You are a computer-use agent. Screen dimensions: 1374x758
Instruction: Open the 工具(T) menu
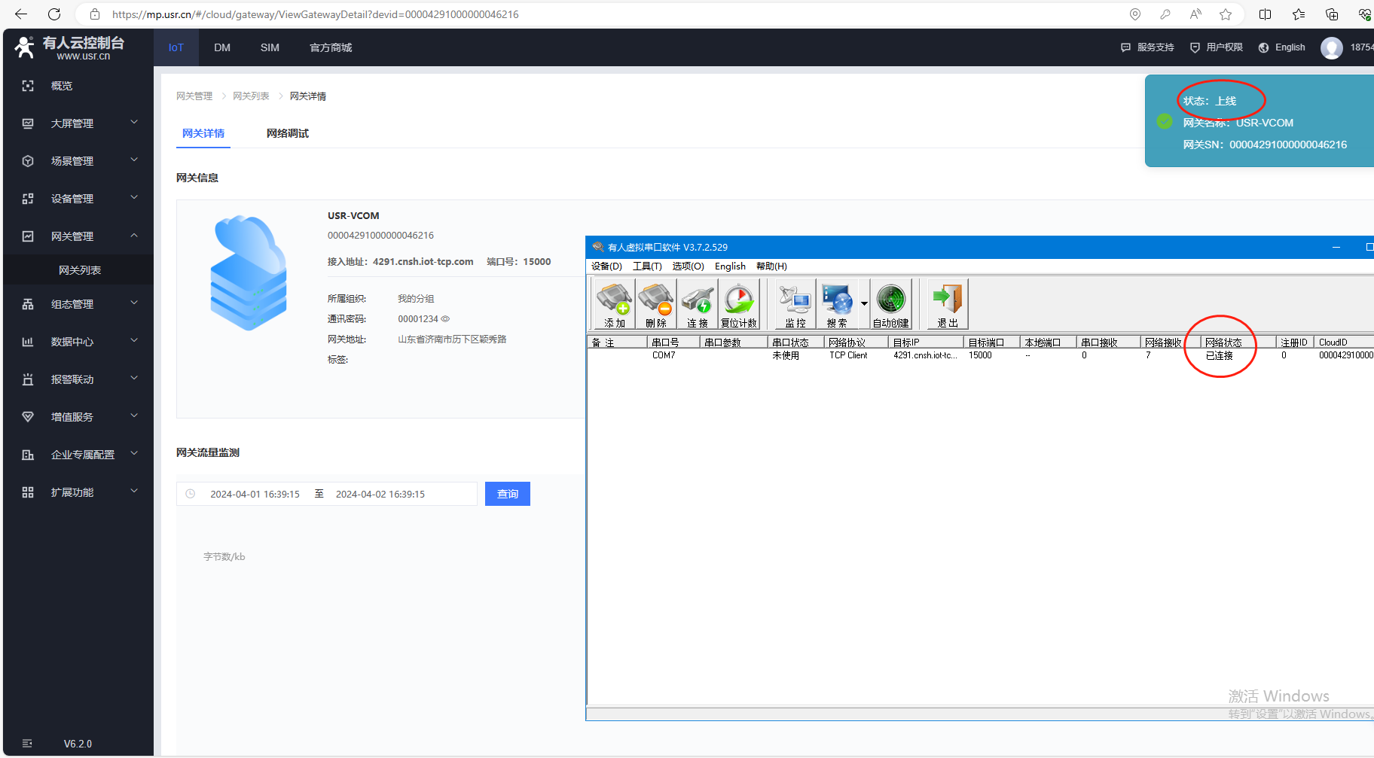647,266
